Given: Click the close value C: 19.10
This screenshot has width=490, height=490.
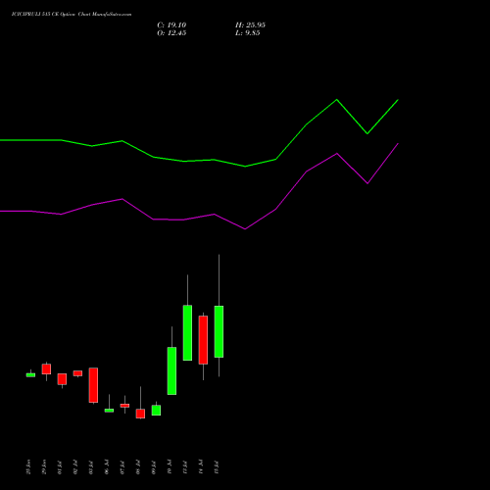Looking at the screenshot, I should pos(171,25).
